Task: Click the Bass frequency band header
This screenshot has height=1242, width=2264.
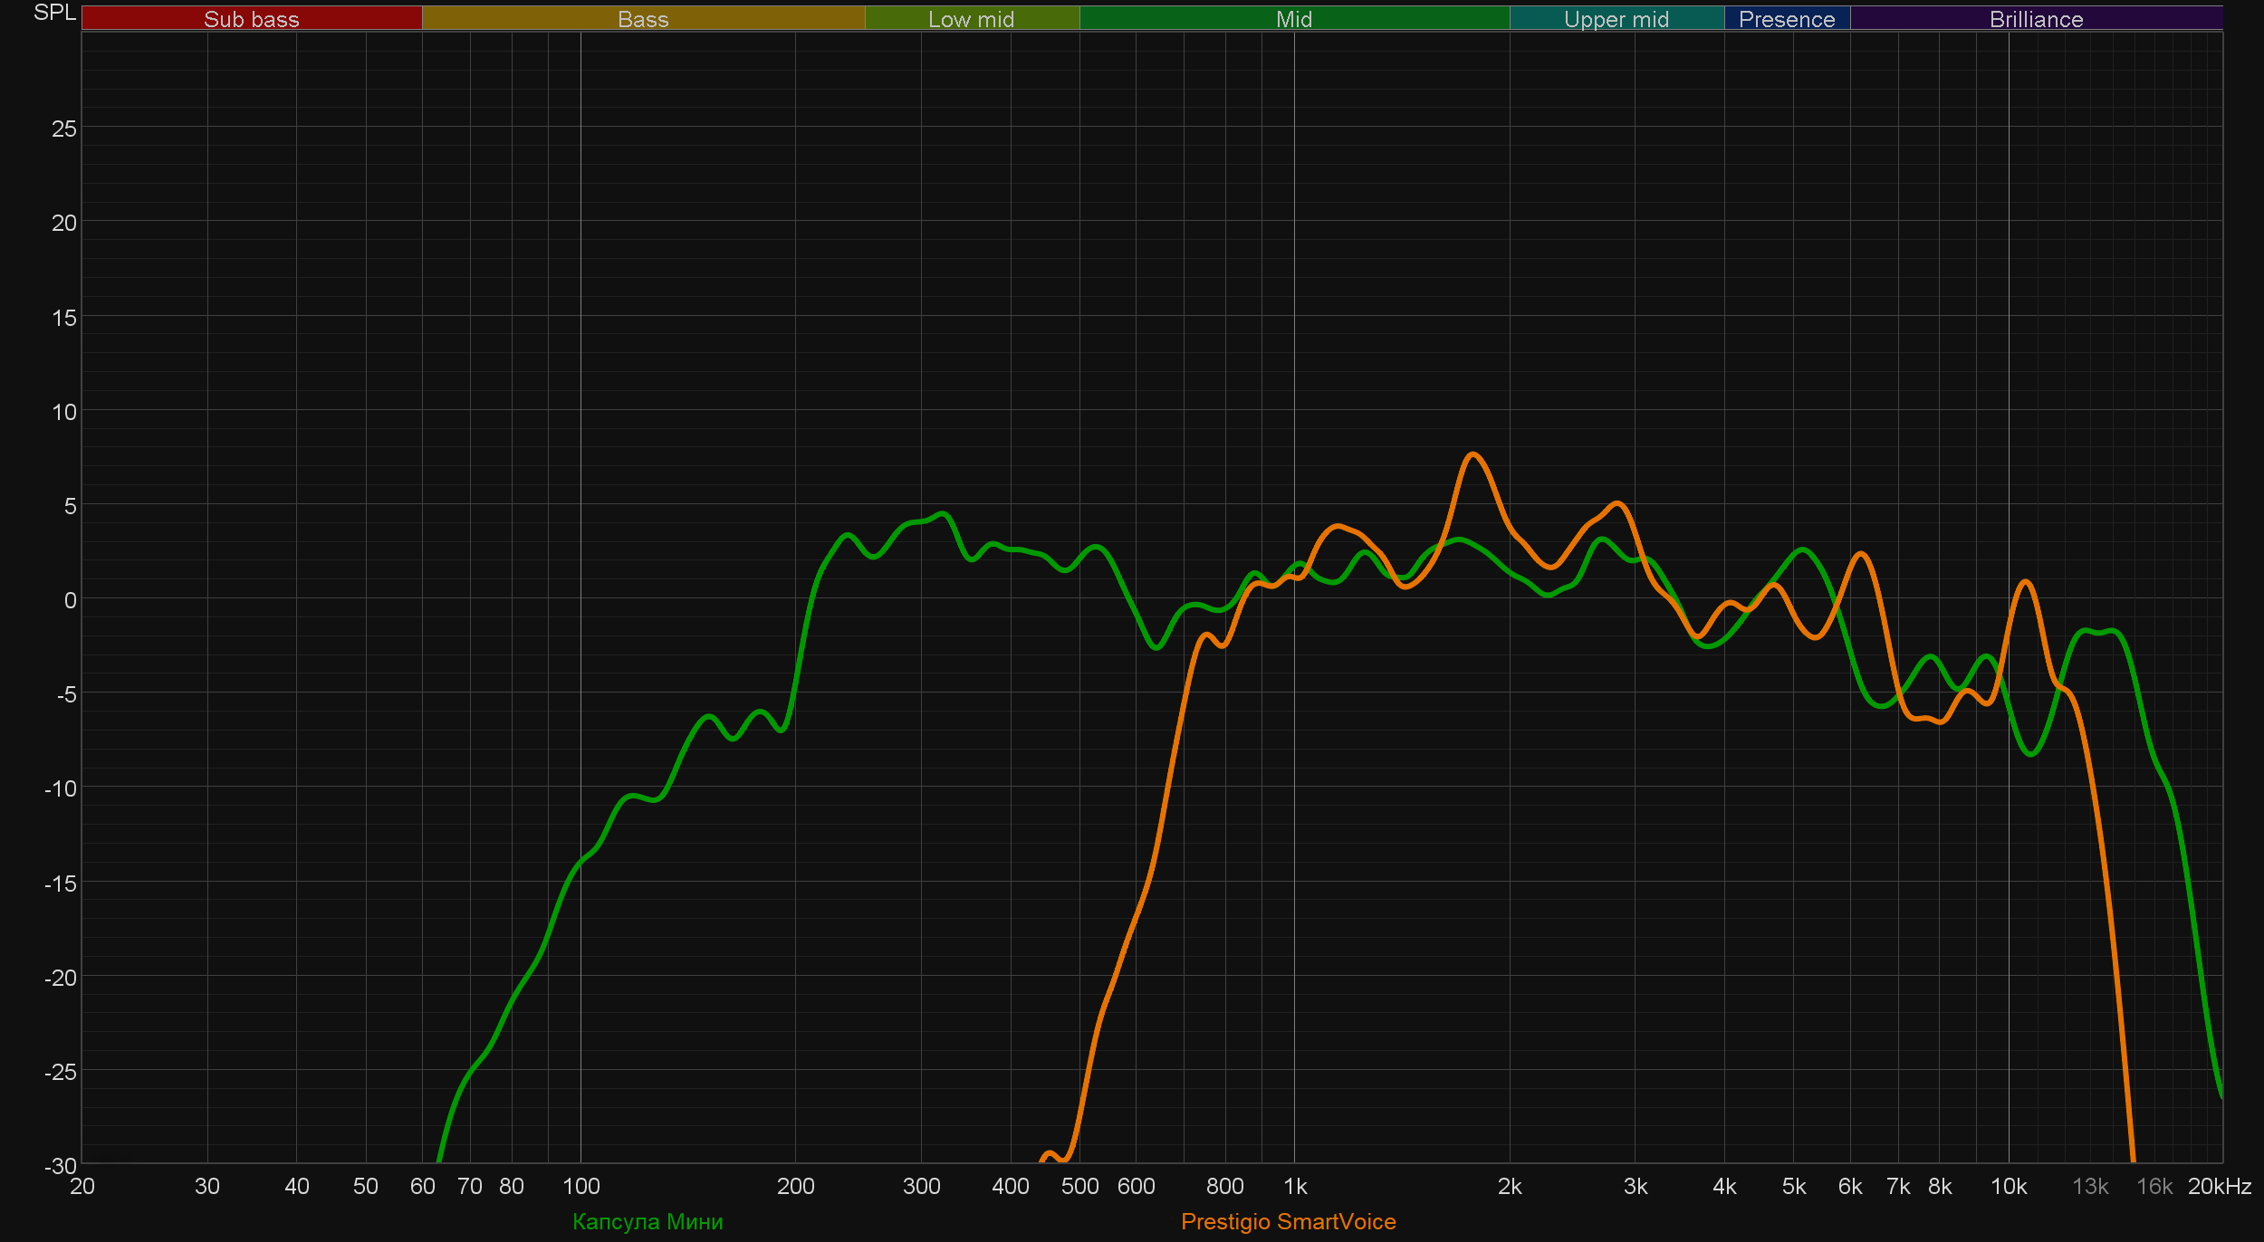Action: coord(643,19)
